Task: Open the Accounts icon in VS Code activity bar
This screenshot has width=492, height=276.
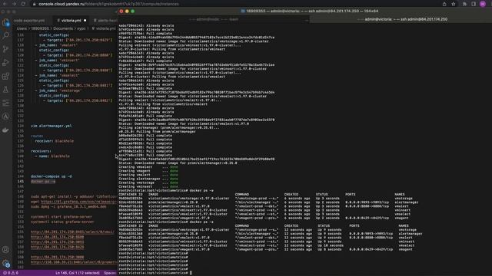Action: tap(5, 250)
